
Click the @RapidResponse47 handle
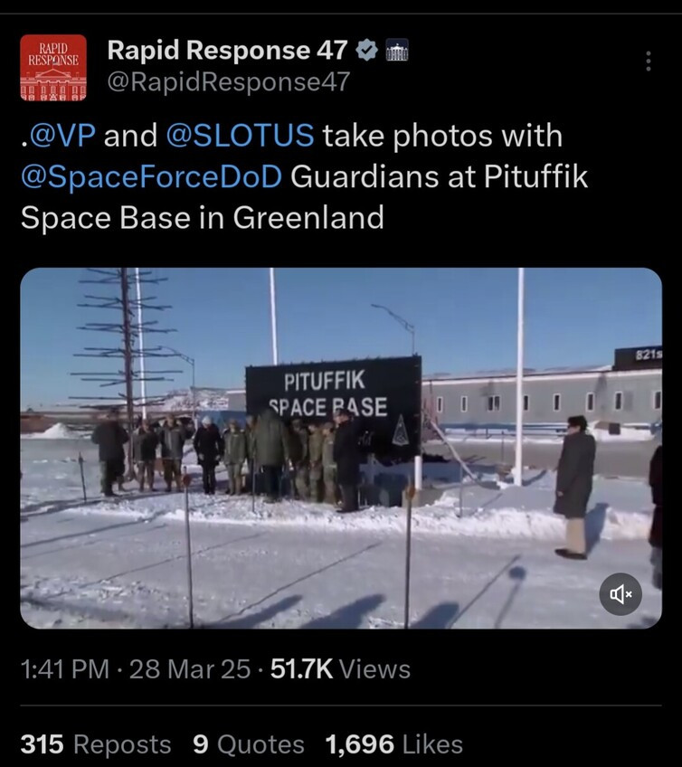click(229, 81)
